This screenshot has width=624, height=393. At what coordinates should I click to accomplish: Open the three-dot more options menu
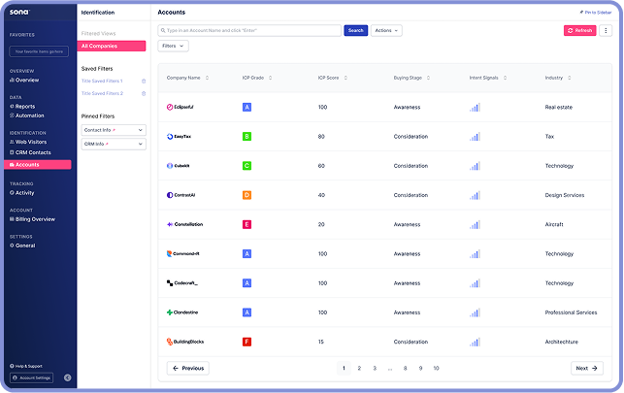tap(606, 30)
